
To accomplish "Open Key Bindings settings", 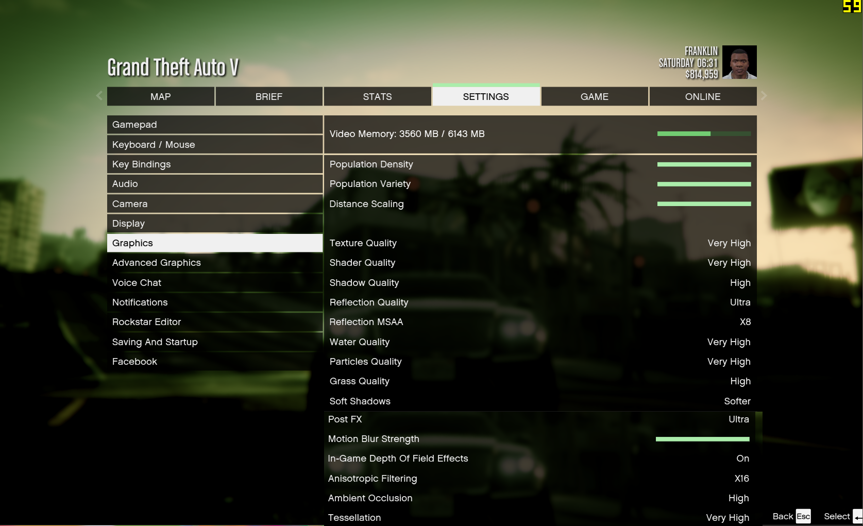I will click(x=215, y=164).
